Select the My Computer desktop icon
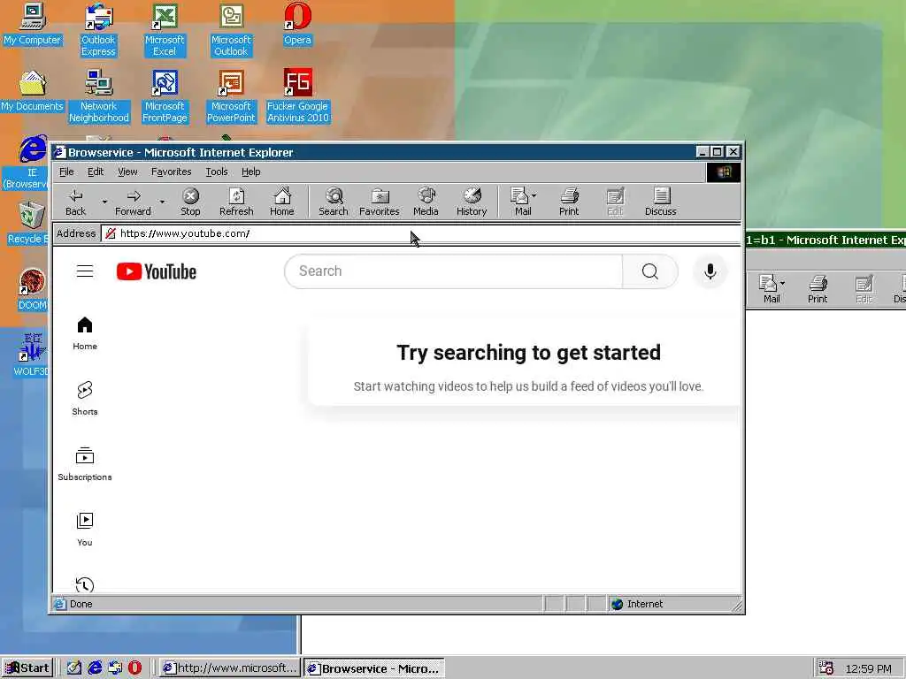Image resolution: width=906 pixels, height=679 pixels. [x=32, y=24]
